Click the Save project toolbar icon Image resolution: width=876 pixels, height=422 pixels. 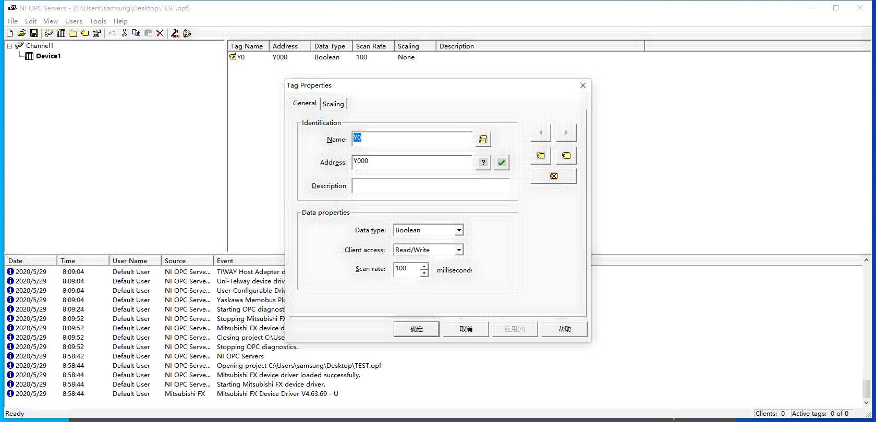click(34, 33)
